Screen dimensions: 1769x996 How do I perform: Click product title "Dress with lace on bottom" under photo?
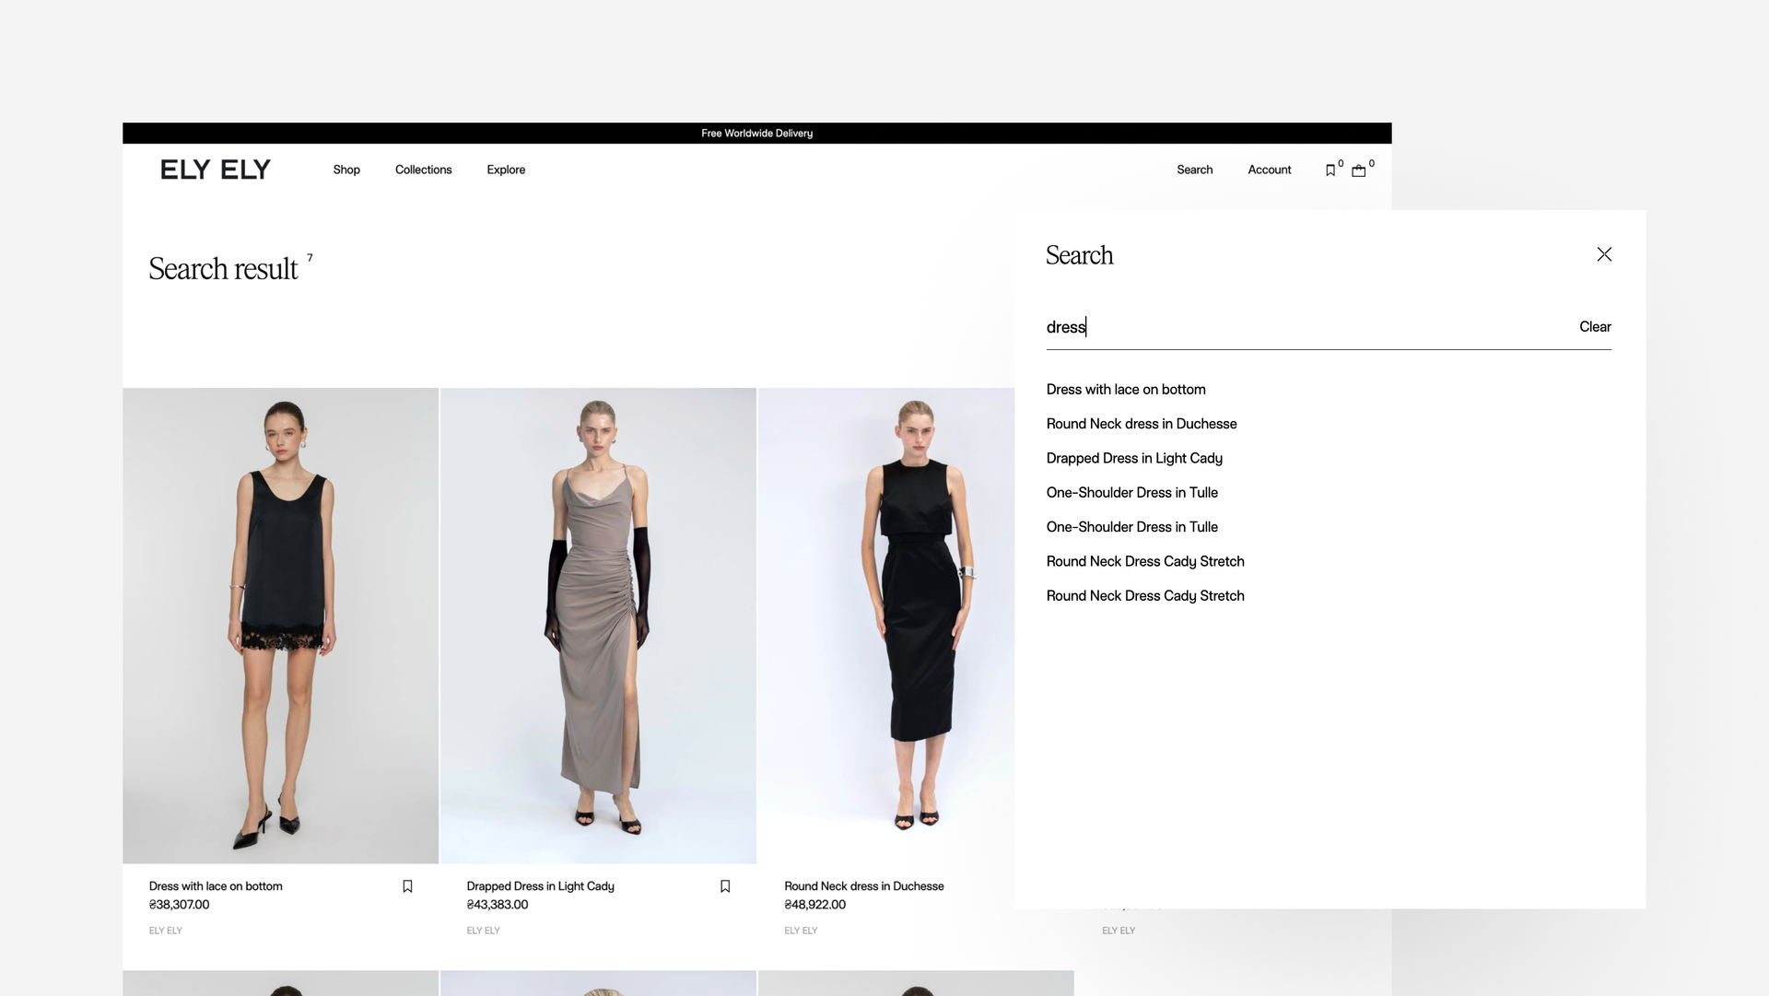click(216, 886)
